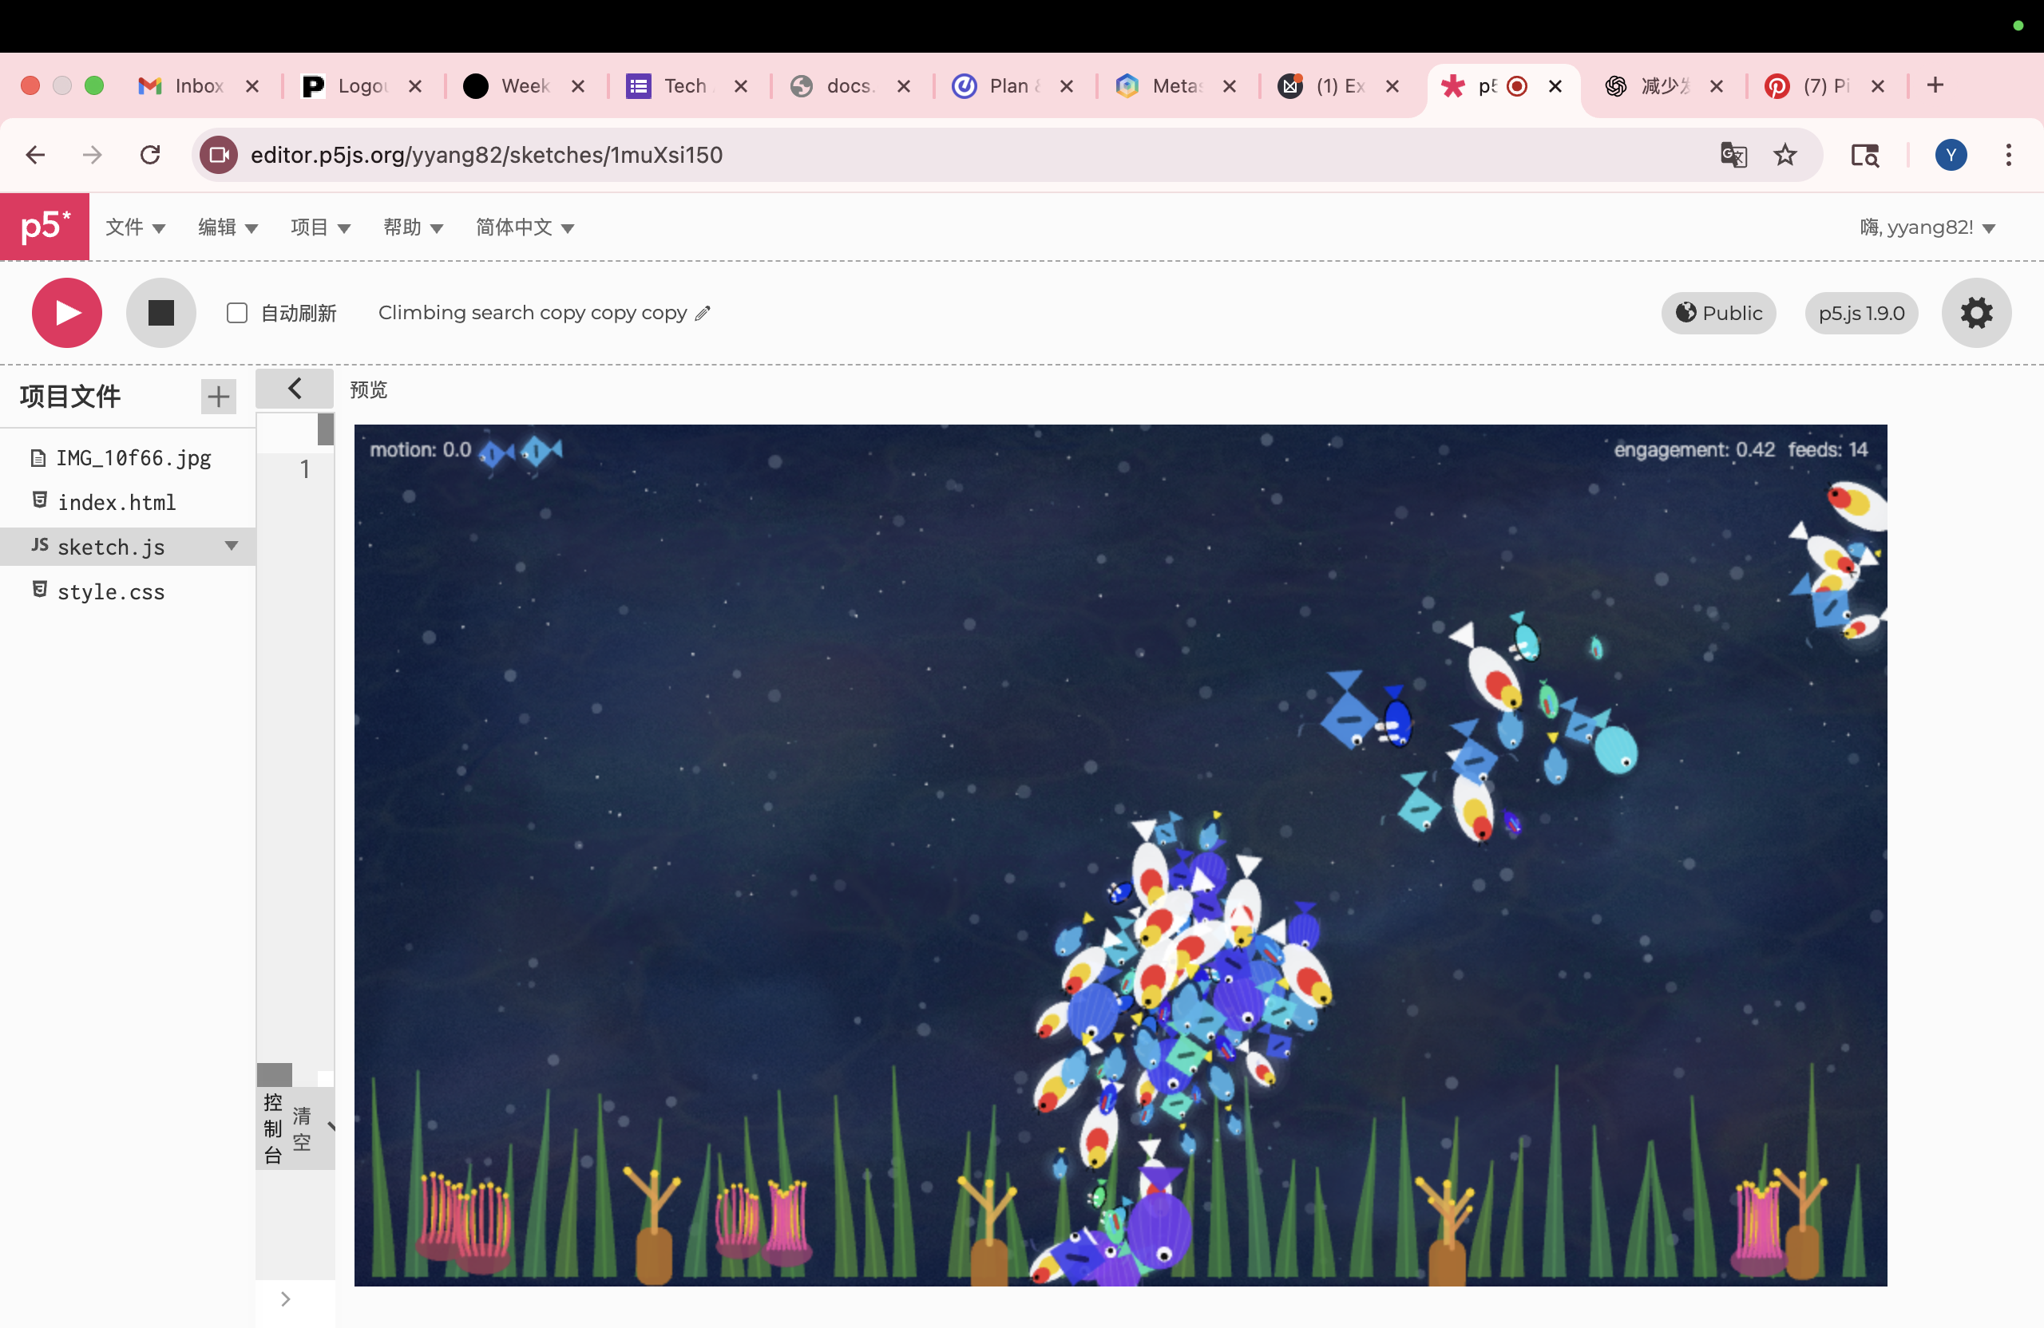Screen dimensions: 2044x1328
Task: Enable the 自动刷新 auto-refresh checkbox
Action: (x=237, y=314)
